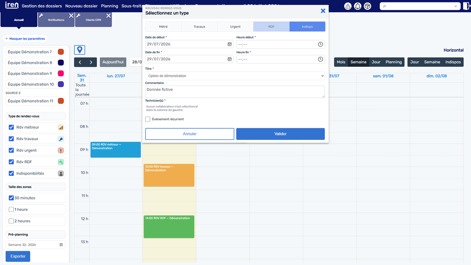The image size is (471, 265).
Task: Open the Planning menu item
Action: pos(110,6)
